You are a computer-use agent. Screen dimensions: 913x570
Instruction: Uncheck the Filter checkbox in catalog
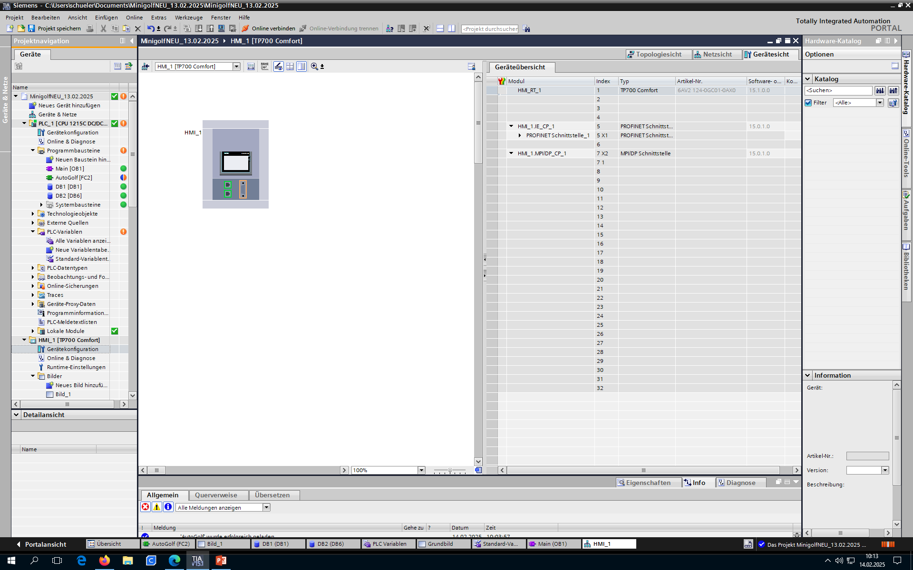click(x=808, y=103)
